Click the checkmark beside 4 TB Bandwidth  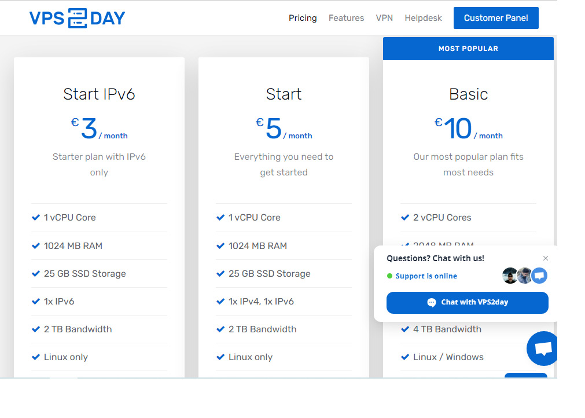click(405, 329)
